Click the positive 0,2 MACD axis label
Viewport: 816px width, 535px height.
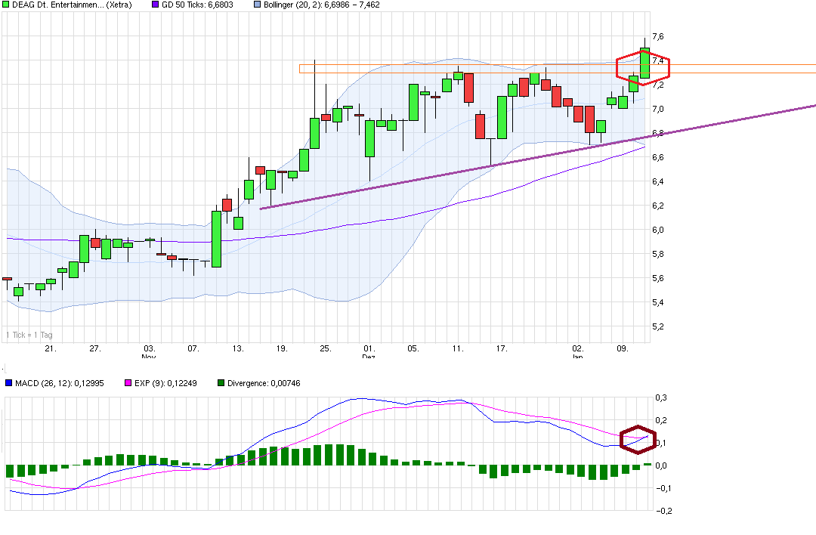[661, 420]
